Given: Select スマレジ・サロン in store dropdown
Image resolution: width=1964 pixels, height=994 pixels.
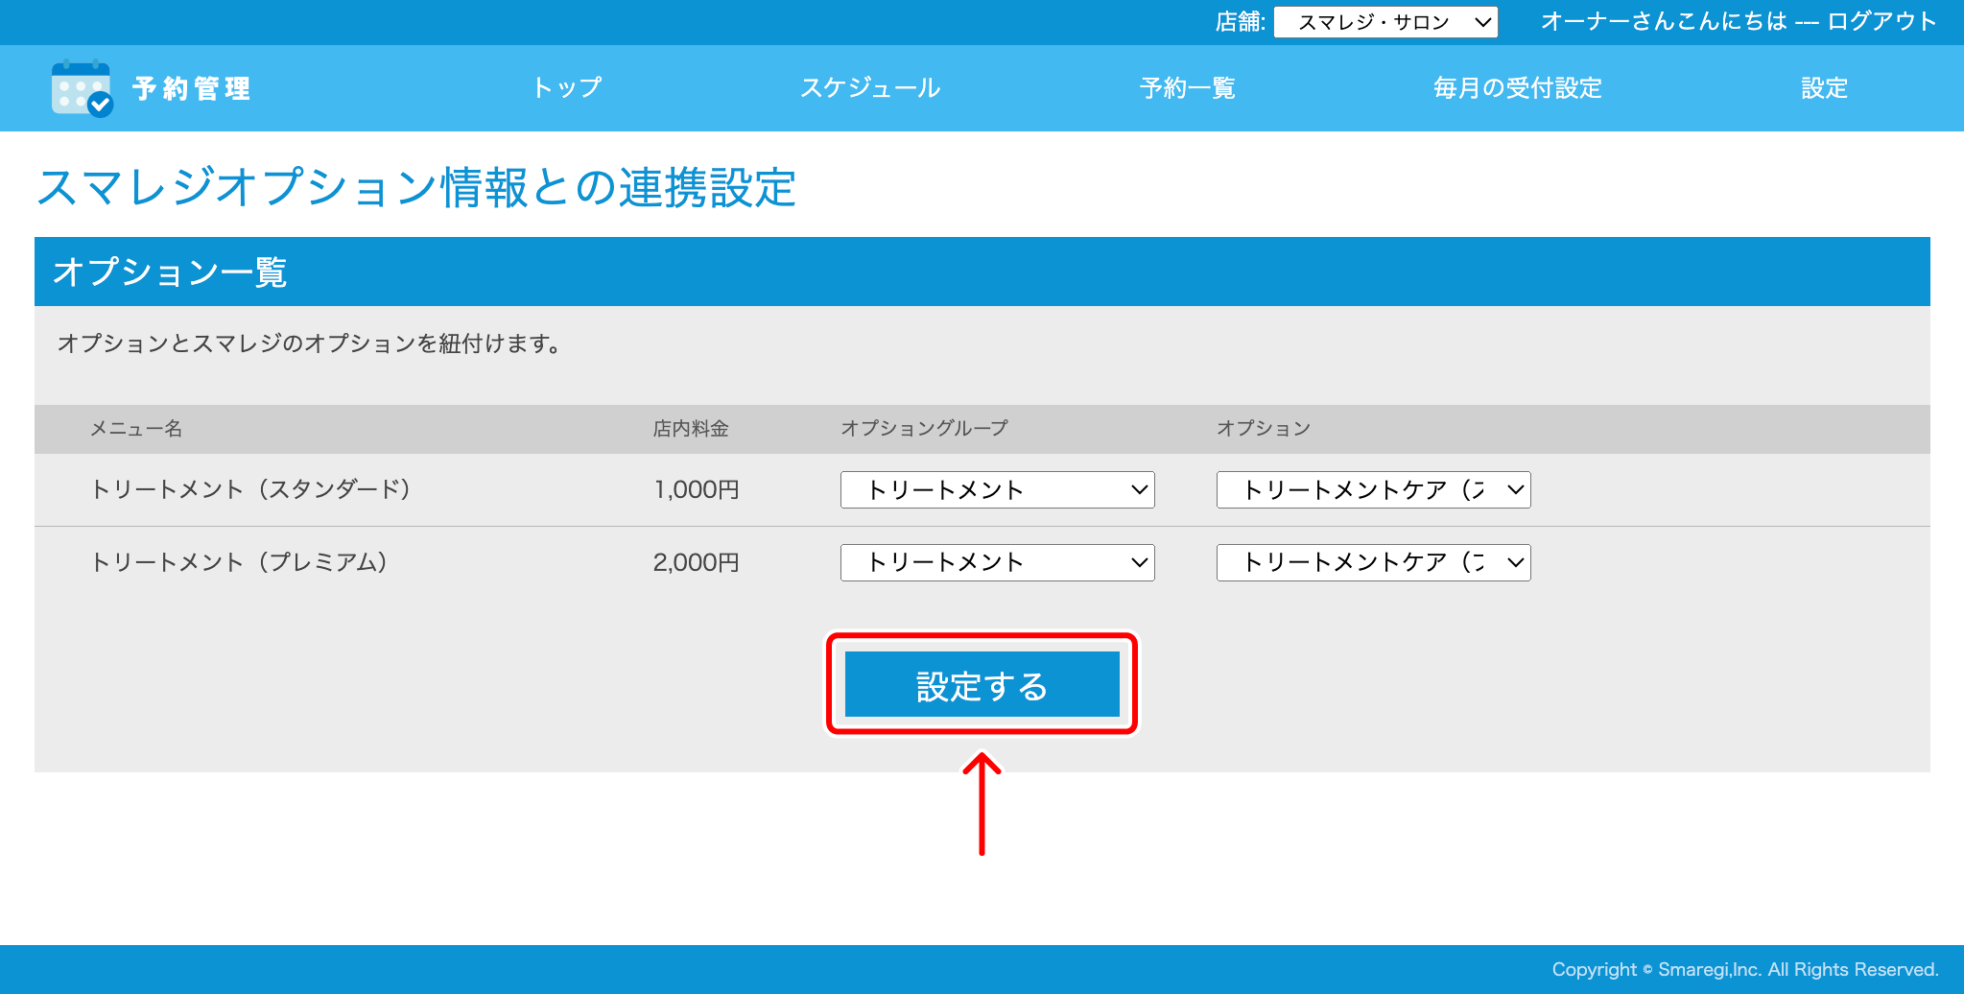Looking at the screenshot, I should [x=1372, y=21].
